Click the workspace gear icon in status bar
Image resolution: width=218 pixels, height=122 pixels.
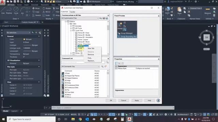pos(166,115)
